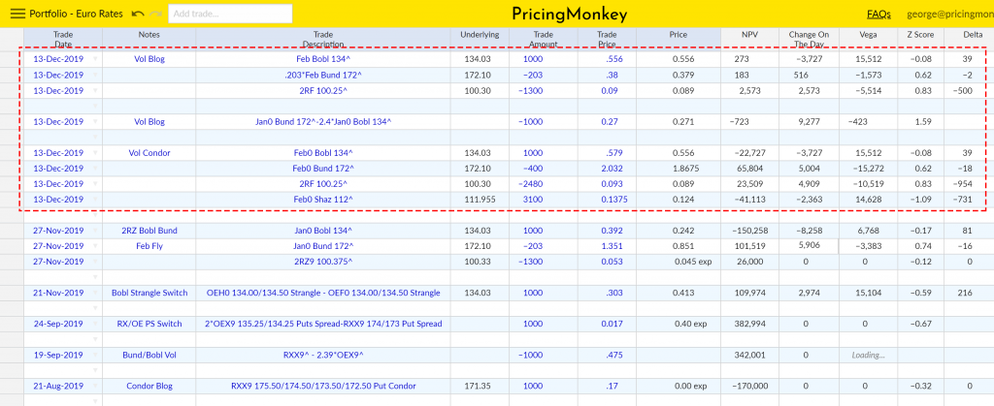Open date dropdown arrow in Vol Condor row
The height and width of the screenshot is (406, 994).
pyautogui.click(x=96, y=152)
